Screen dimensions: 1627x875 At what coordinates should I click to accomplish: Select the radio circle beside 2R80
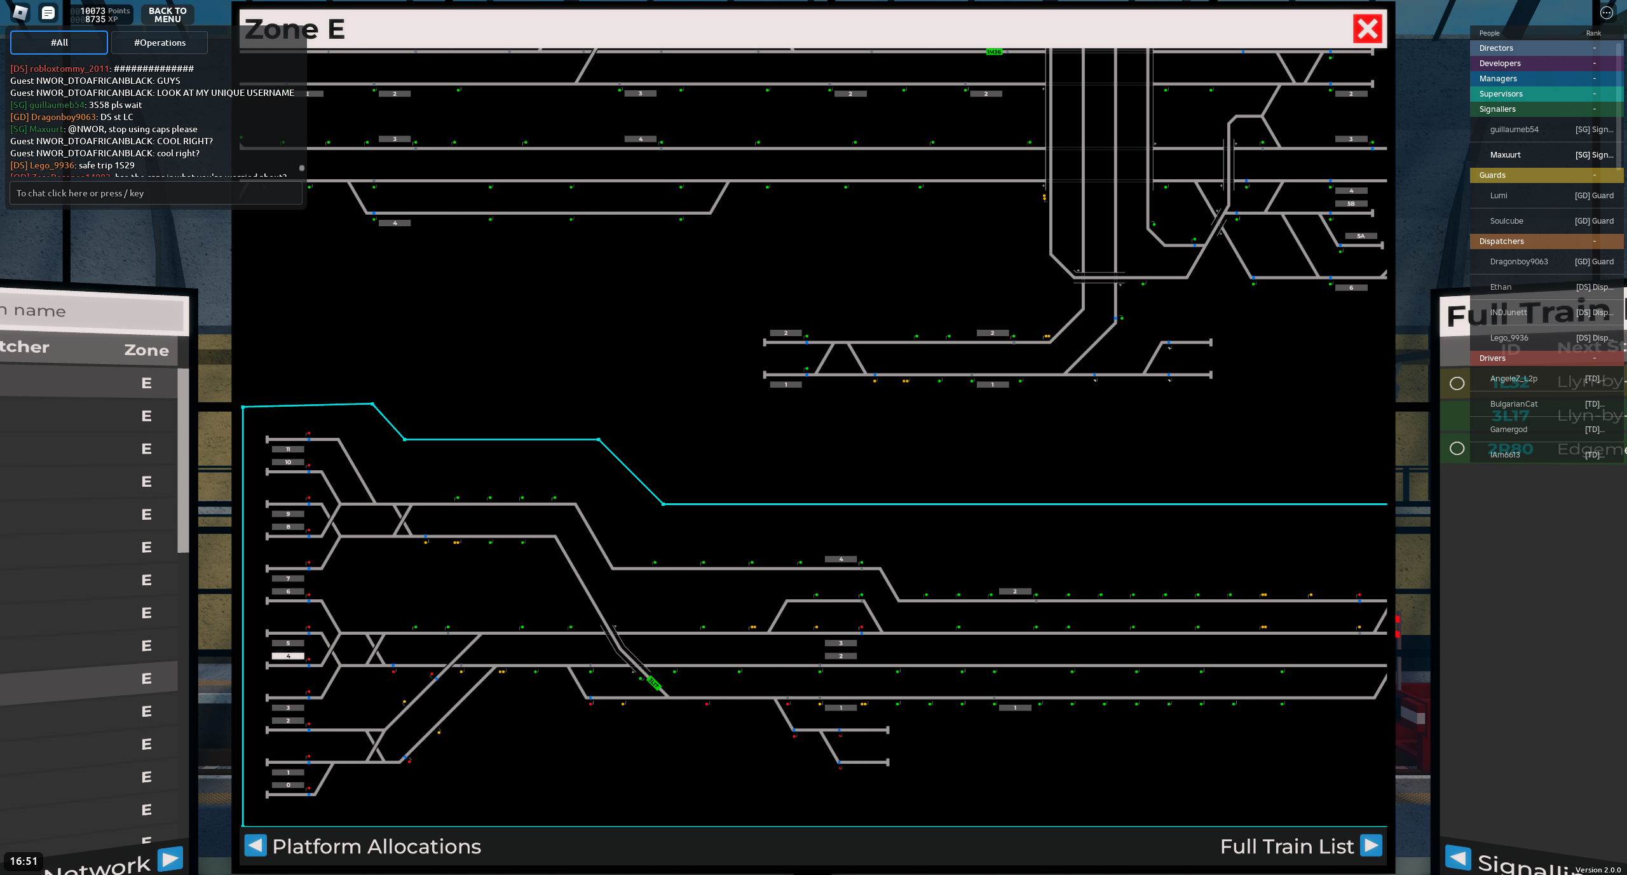click(x=1457, y=449)
